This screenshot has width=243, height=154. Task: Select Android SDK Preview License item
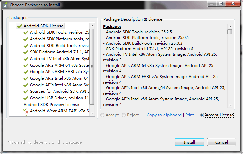click(x=51, y=105)
